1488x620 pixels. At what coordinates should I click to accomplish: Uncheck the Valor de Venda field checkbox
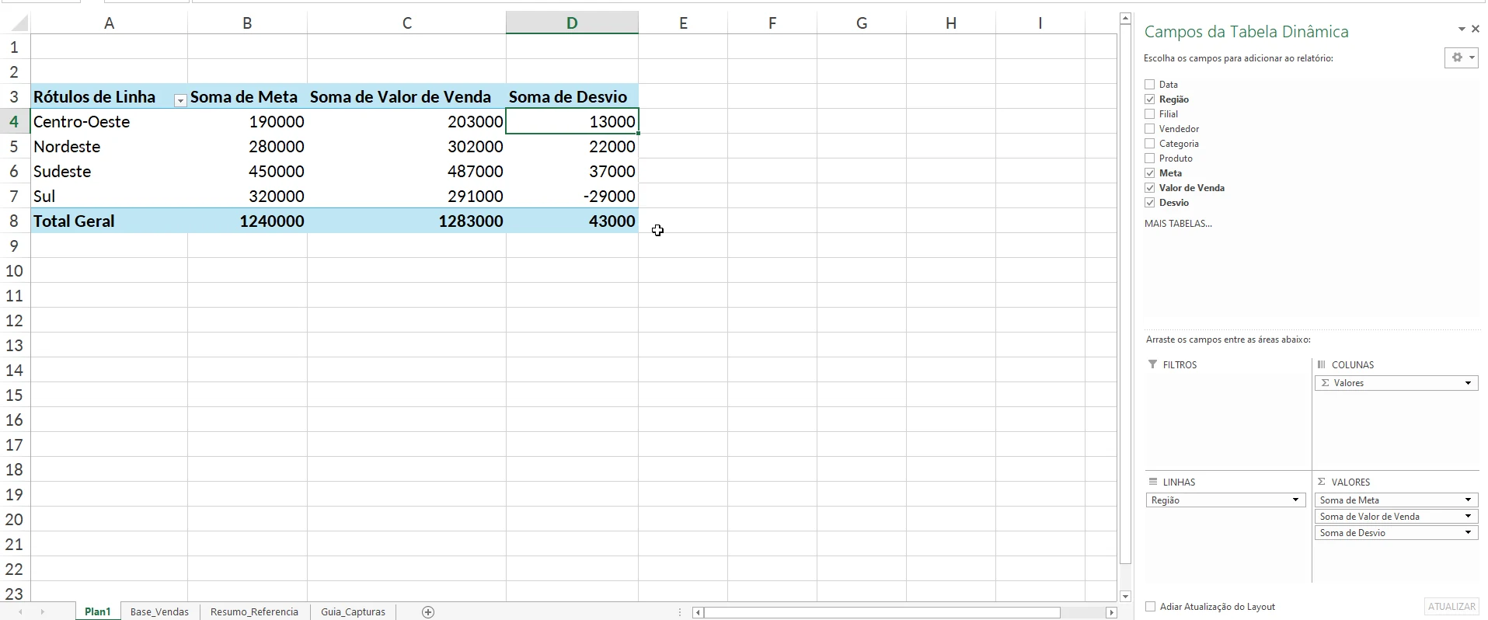[x=1150, y=188]
